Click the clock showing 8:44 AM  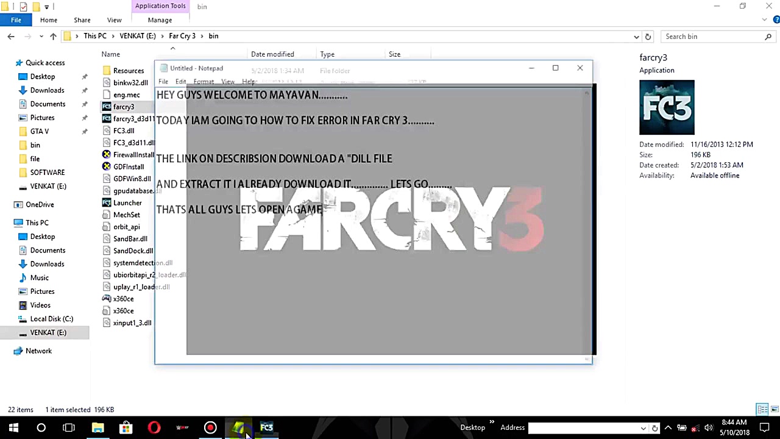tap(734, 422)
